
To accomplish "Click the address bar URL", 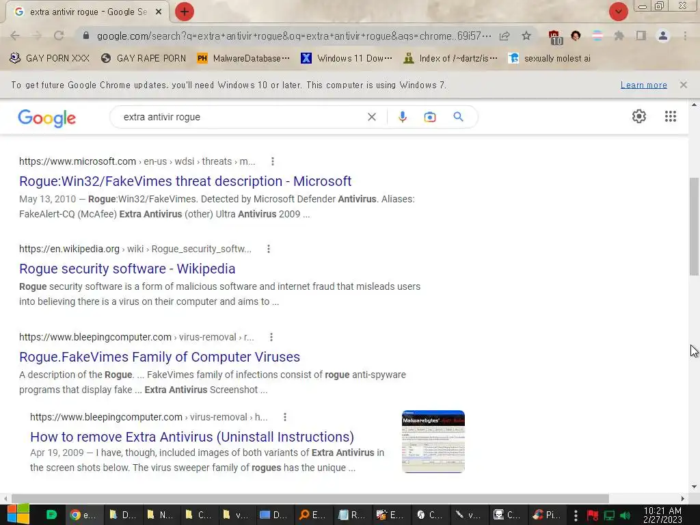I will [x=294, y=36].
